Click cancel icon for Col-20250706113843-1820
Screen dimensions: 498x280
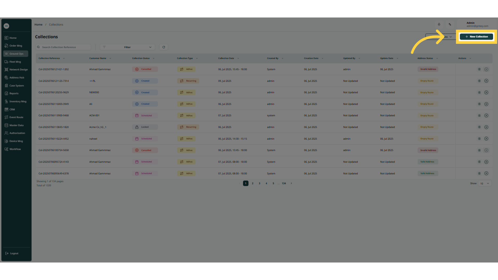[x=486, y=127]
